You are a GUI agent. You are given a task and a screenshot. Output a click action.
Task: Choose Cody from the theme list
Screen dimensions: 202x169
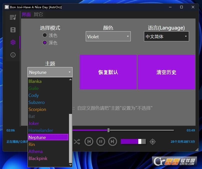point(48,95)
